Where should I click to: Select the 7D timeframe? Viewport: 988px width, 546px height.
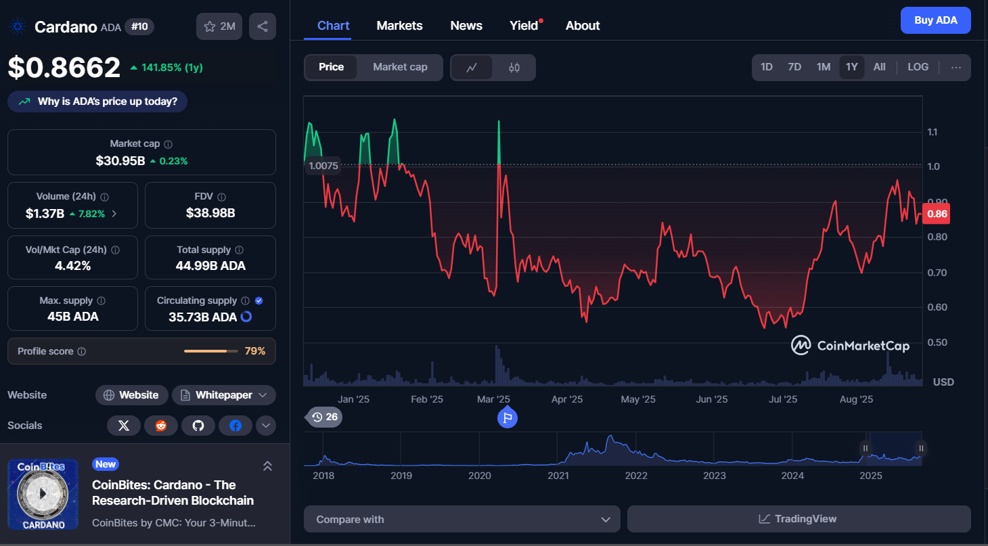click(794, 67)
